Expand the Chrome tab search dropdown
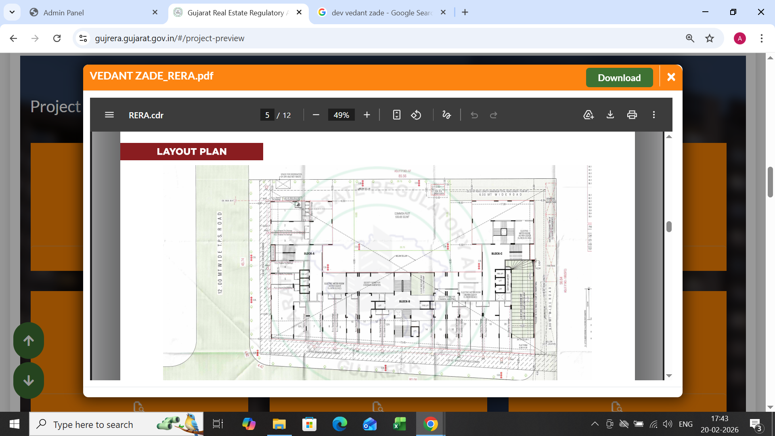Screen dimensions: 775x436 coord(12,12)
